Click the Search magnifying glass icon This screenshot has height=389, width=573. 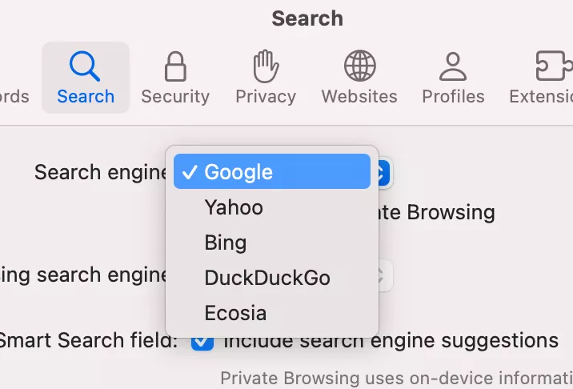coord(85,66)
